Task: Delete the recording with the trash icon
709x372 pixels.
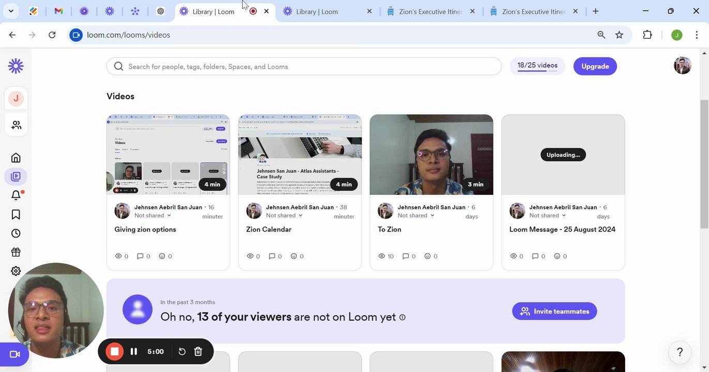Action: (x=198, y=351)
